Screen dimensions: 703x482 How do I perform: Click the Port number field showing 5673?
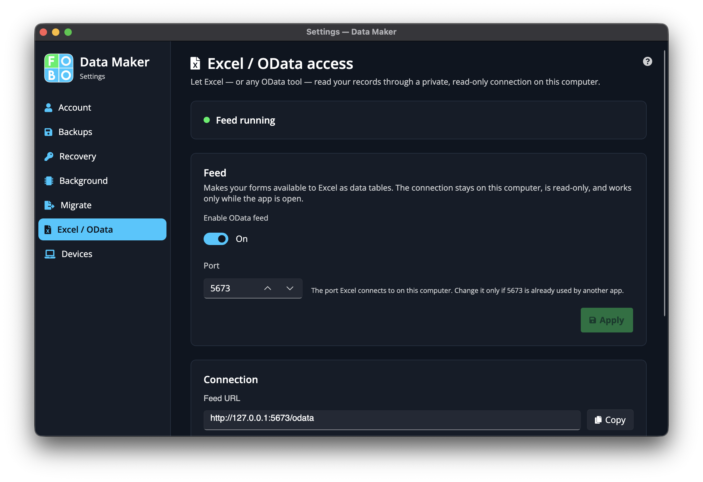click(x=253, y=288)
